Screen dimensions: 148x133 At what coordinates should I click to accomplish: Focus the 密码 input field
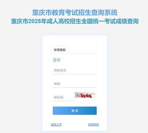75,84
